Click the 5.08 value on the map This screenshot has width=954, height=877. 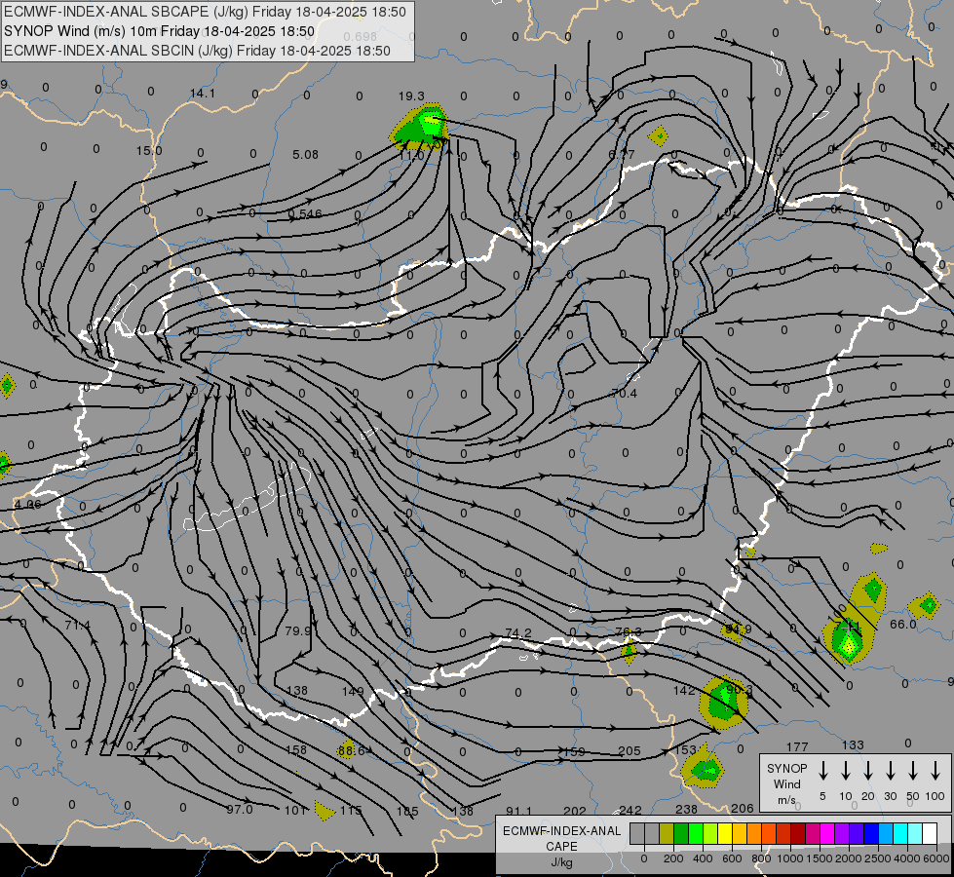tap(305, 155)
